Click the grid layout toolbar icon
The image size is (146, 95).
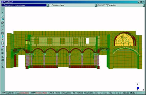point(3,54)
